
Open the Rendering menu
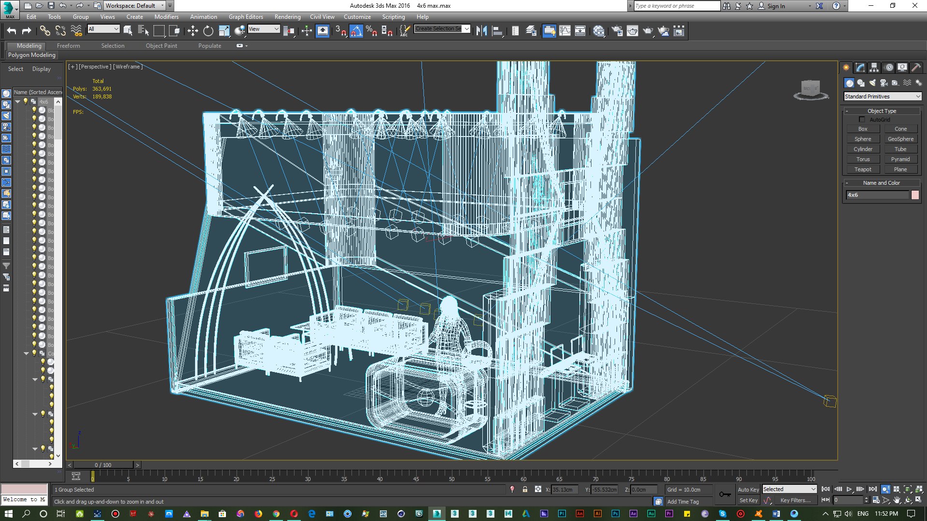coord(287,16)
